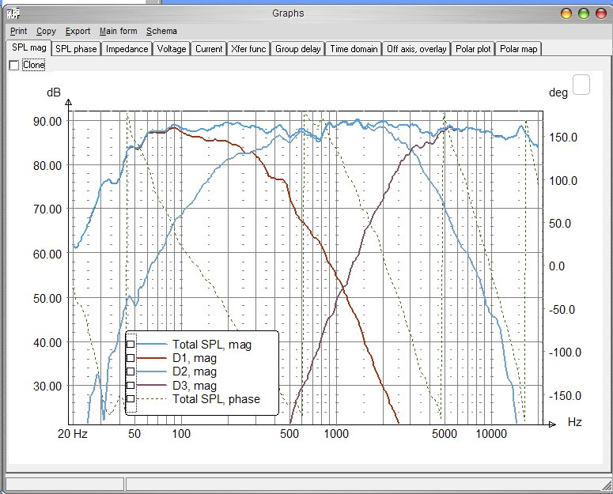The width and height of the screenshot is (613, 494).
Task: Click the -150.0 deg axis label
Action: 565,395
